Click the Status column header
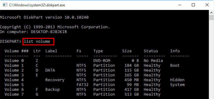 point(151,51)
